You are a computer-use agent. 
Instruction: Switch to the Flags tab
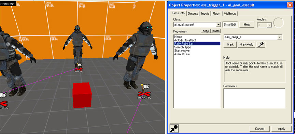216,14
